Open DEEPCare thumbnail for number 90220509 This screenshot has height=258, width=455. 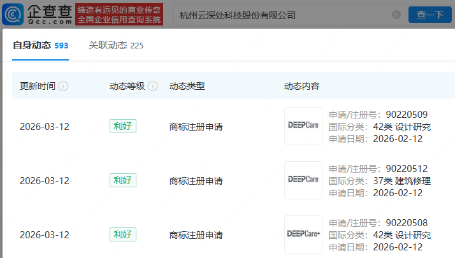coord(303,126)
